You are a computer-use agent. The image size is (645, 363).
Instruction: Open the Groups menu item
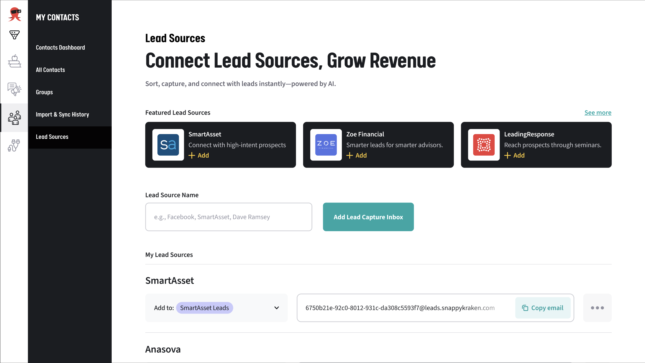[44, 92]
